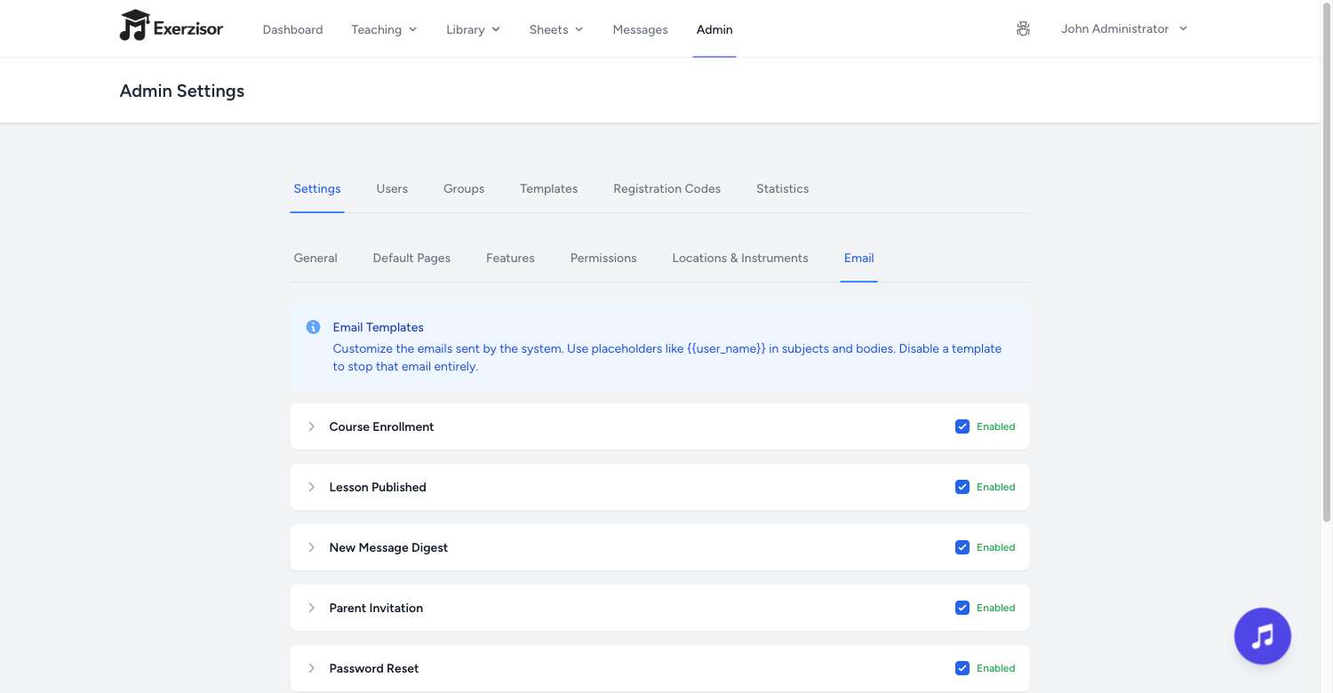Select the Email sub-tab
1333x693 pixels.
(x=858, y=258)
